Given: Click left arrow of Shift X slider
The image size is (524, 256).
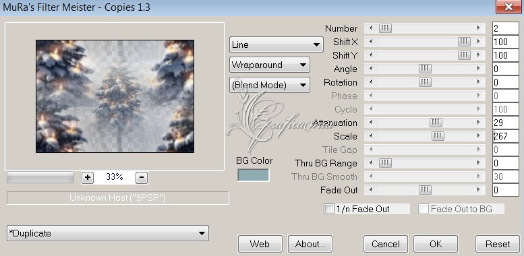Looking at the screenshot, I should point(371,42).
